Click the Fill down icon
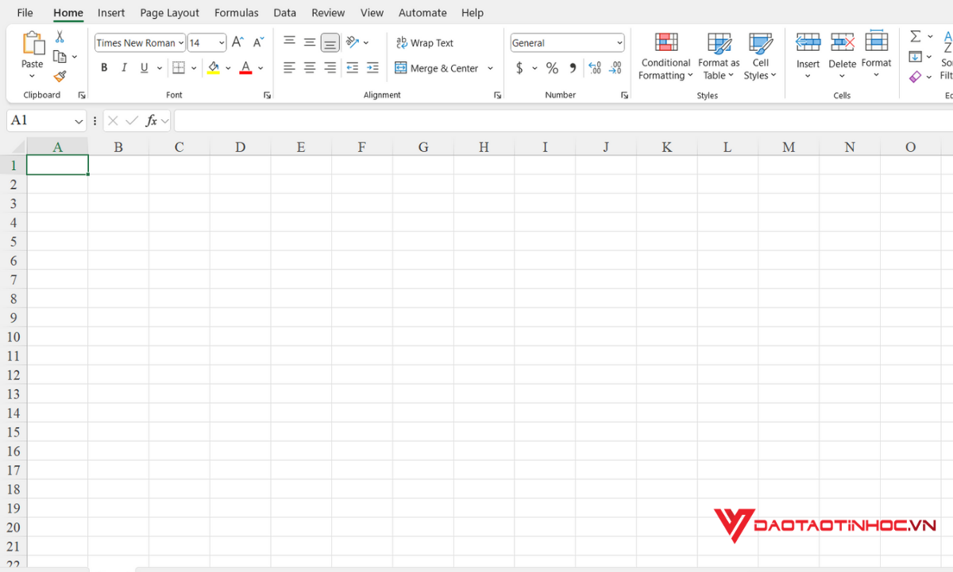This screenshot has width=953, height=572. pyautogui.click(x=916, y=56)
